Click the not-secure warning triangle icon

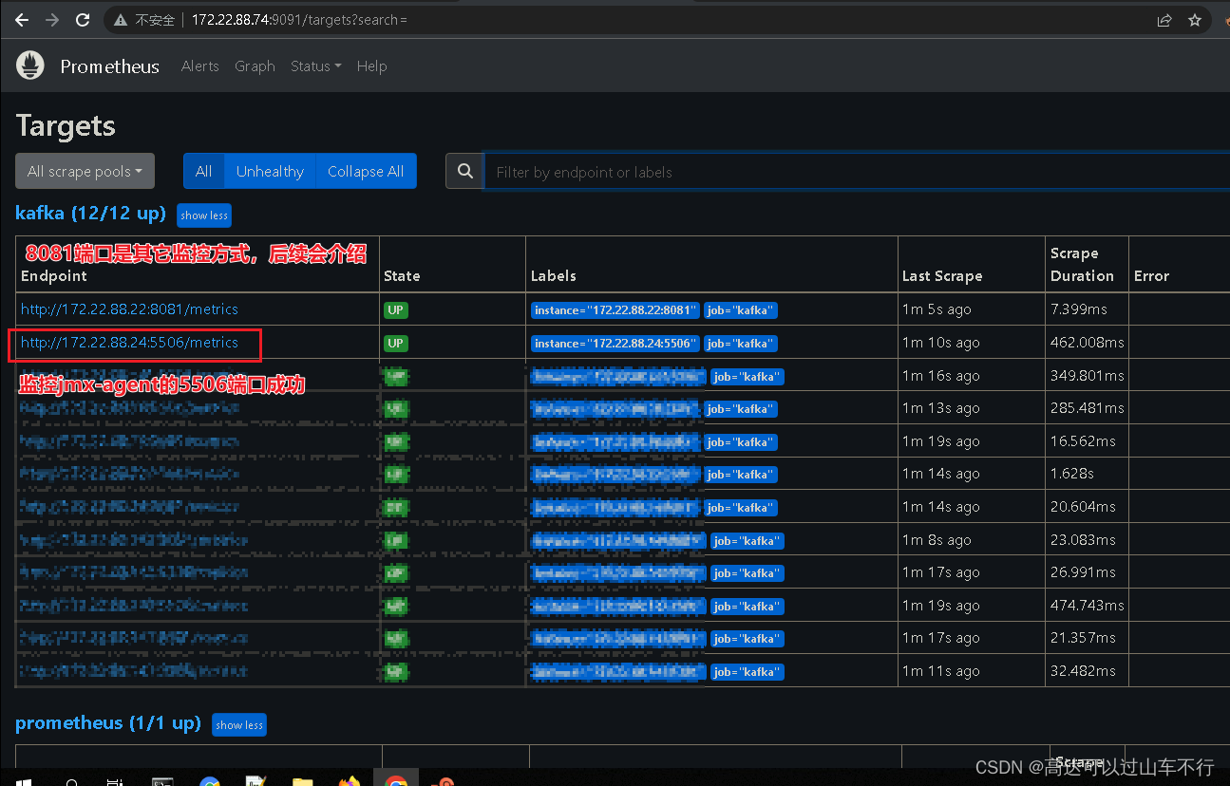click(x=120, y=20)
